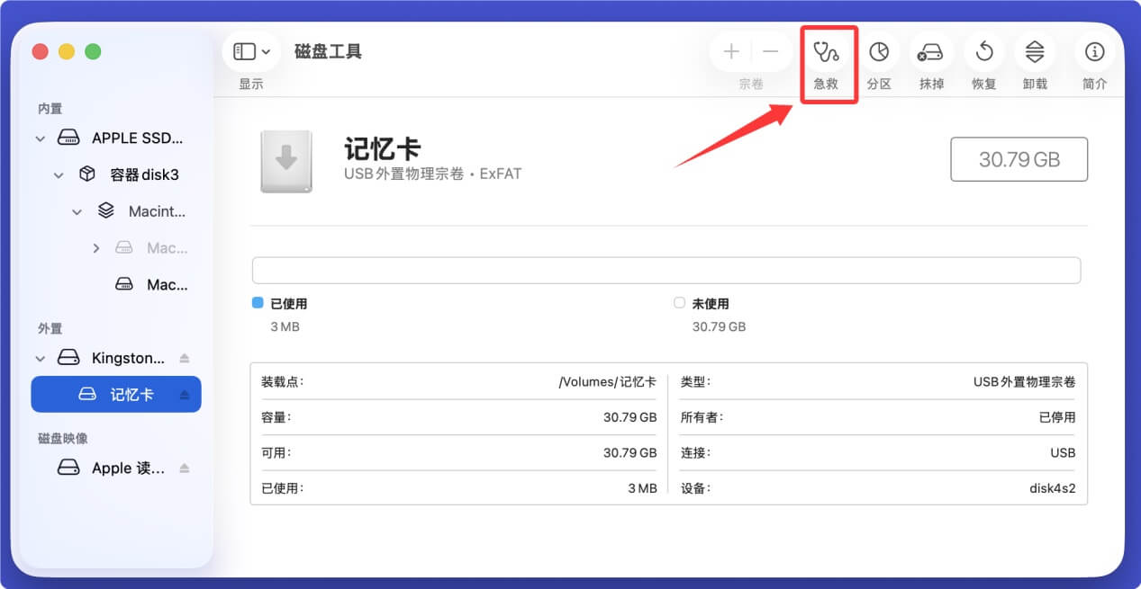Image resolution: width=1141 pixels, height=589 pixels.
Task: Select the 未使用 legend radio
Action: click(x=679, y=303)
